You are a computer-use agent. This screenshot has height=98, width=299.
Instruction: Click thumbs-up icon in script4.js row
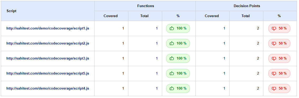[x=172, y=89]
